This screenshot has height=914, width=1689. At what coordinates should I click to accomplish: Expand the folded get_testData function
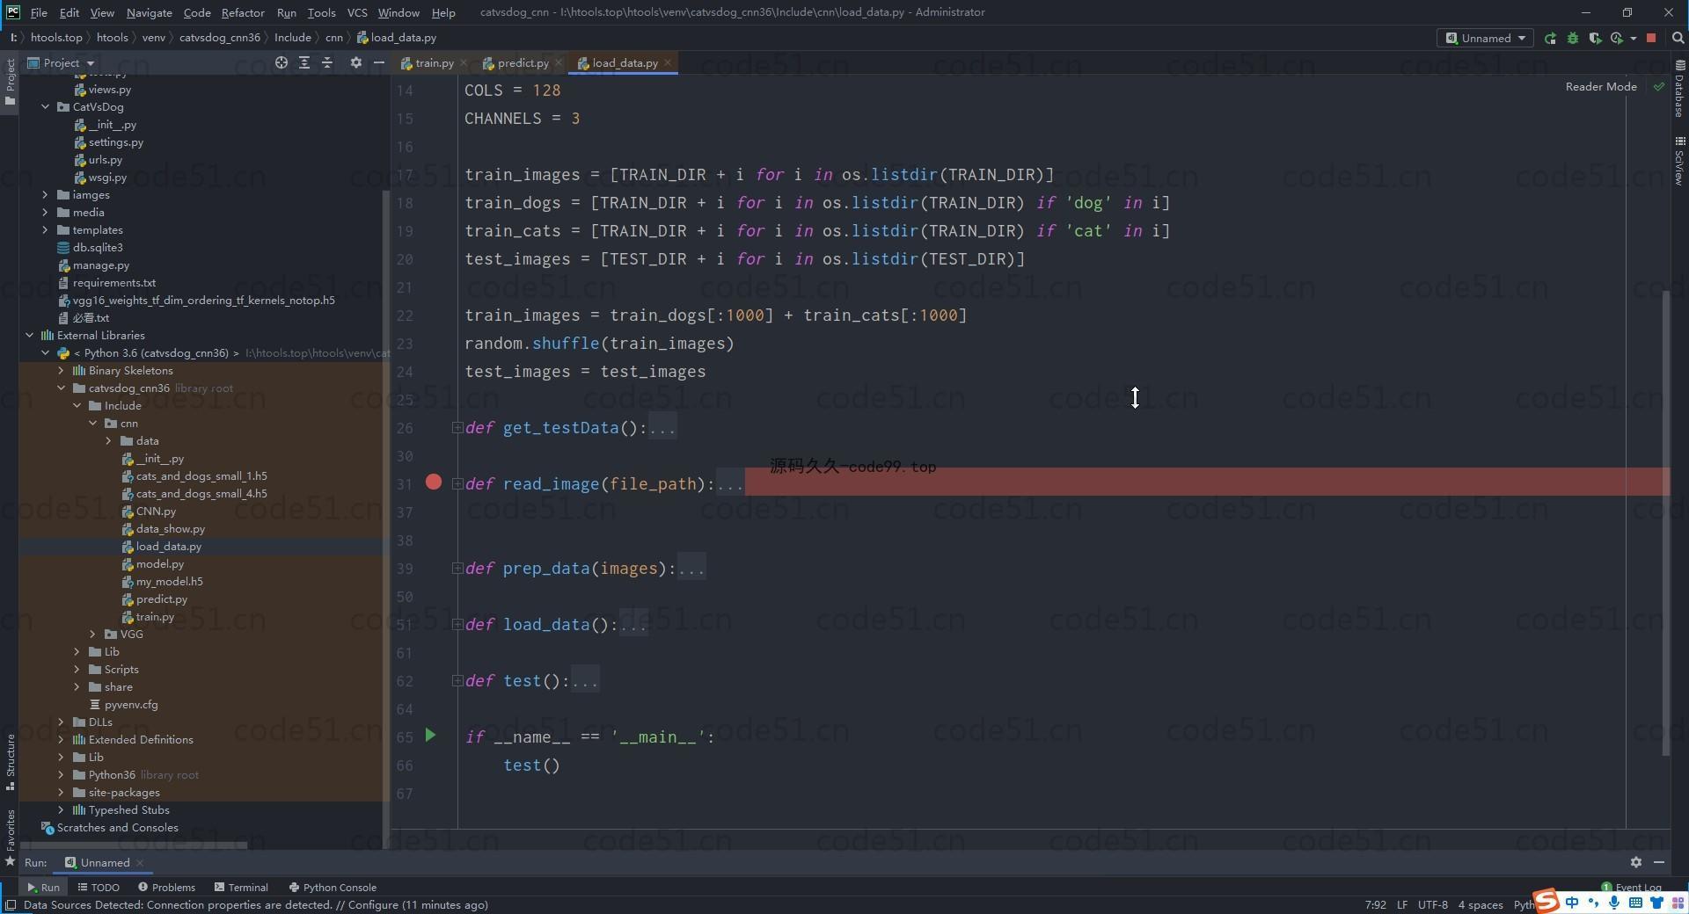(x=457, y=428)
